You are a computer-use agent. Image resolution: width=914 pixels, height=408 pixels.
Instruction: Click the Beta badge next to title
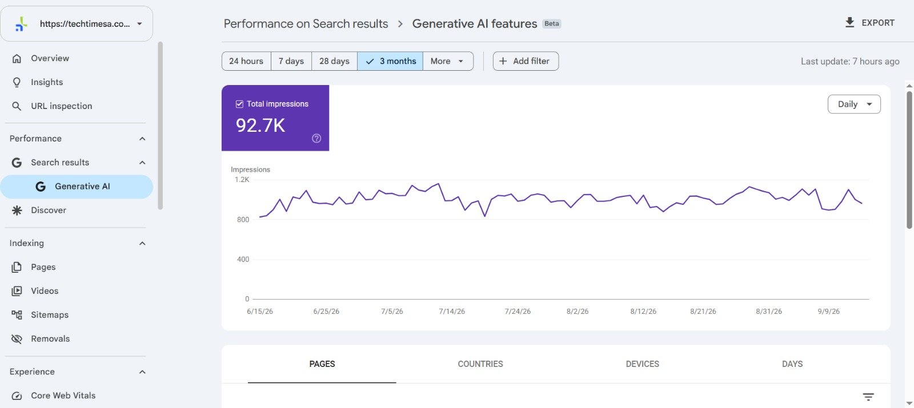552,24
